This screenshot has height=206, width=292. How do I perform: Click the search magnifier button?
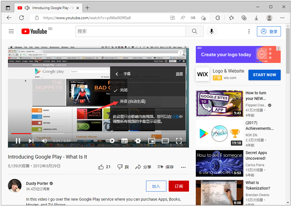point(194,31)
